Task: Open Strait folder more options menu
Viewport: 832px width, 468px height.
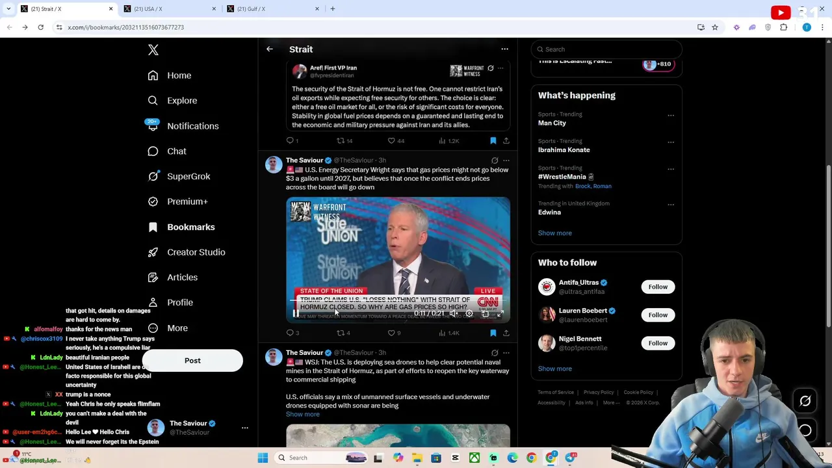Action: click(504, 49)
